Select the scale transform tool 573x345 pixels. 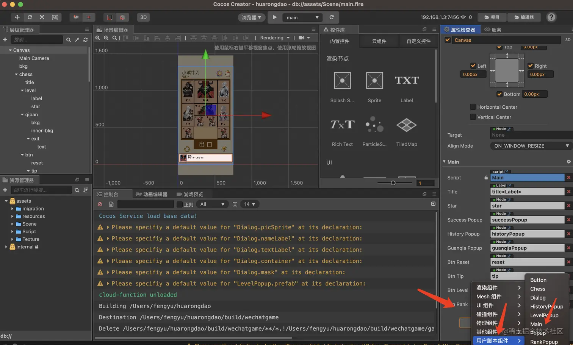(x=42, y=17)
